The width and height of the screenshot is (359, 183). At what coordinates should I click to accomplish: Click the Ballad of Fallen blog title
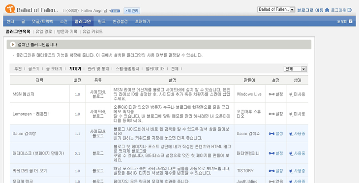[x=37, y=10]
